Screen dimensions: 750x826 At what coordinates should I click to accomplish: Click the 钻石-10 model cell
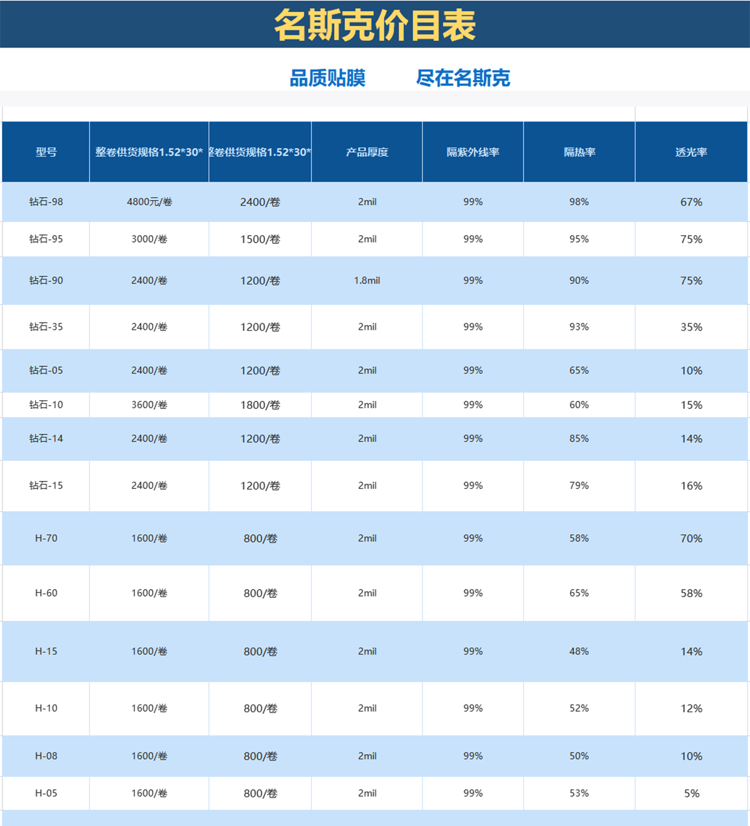tap(46, 405)
